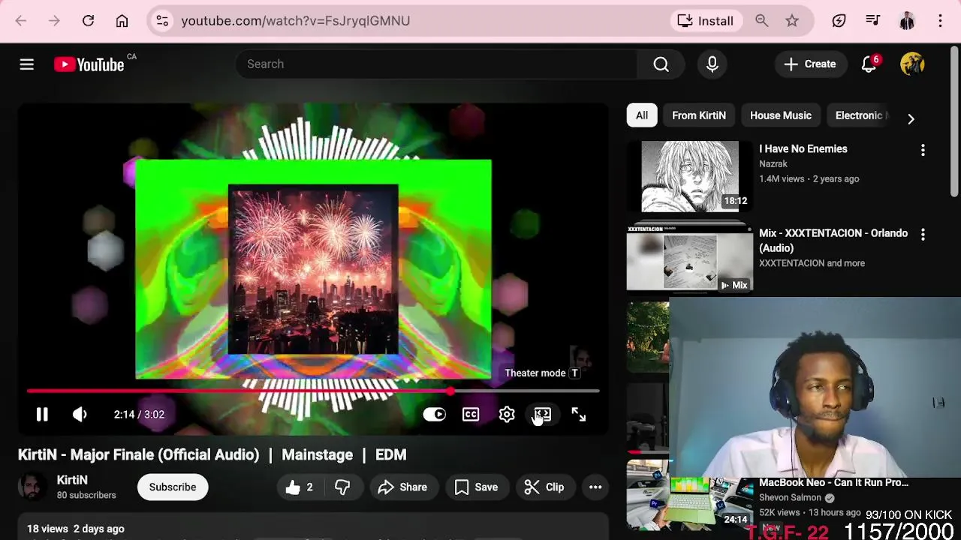
Task: Open more actions ellipsis under video
Action: coord(595,487)
